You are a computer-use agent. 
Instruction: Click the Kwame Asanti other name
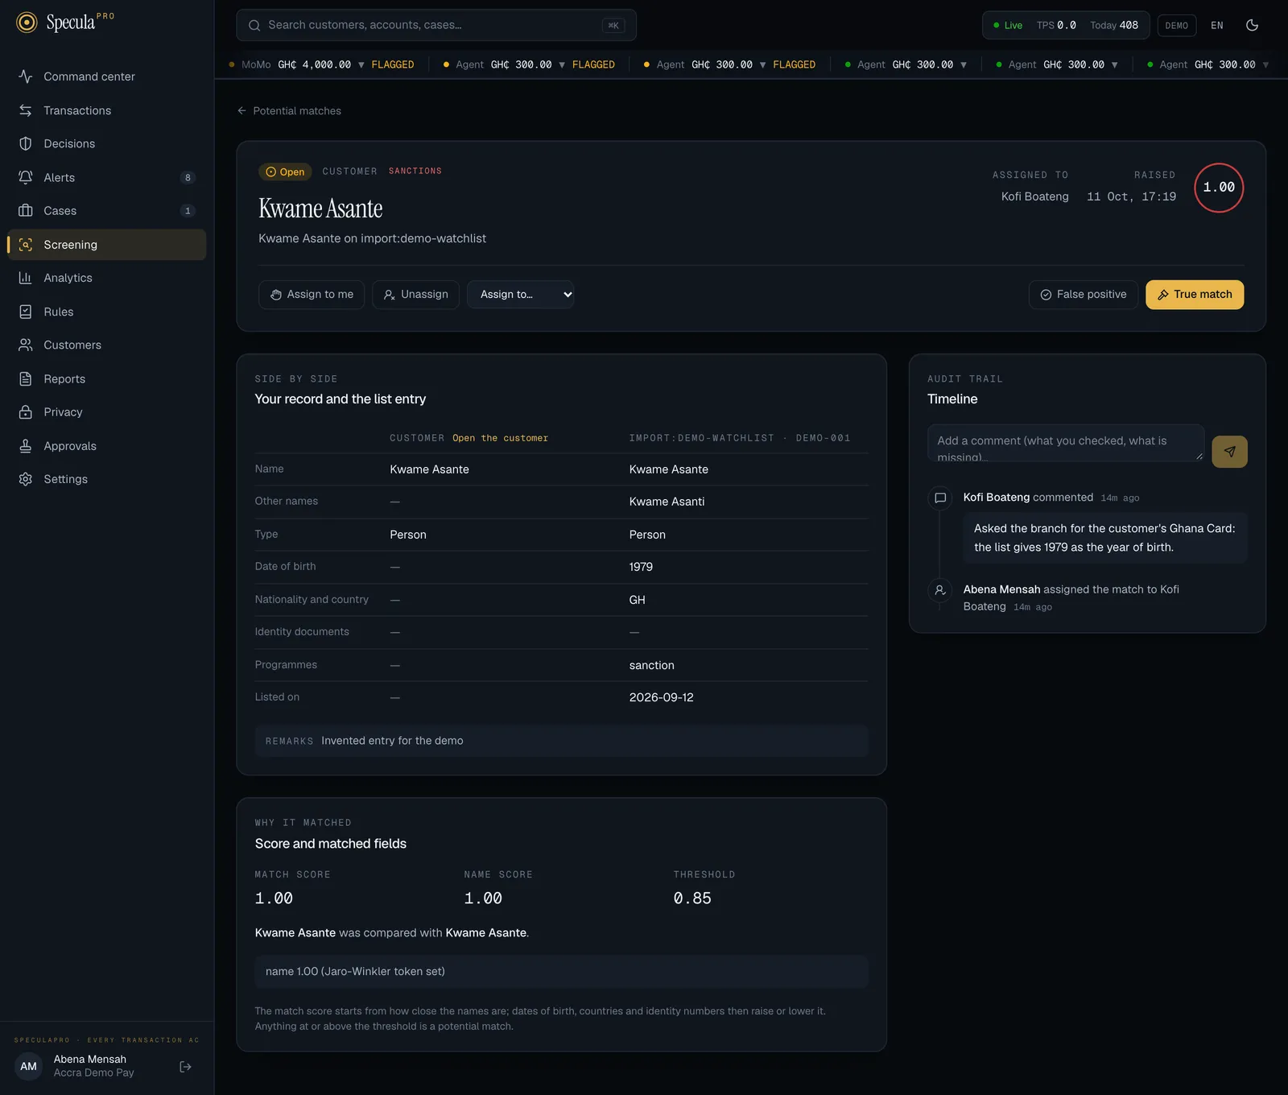pos(667,502)
